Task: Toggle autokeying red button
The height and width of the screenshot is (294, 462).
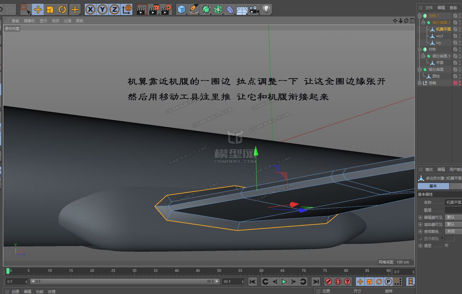Action: pyautogui.click(x=338, y=282)
